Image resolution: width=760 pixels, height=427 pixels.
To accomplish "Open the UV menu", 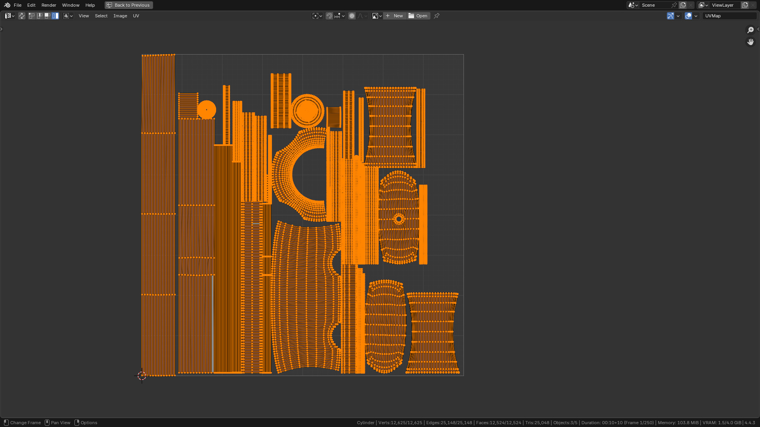I will [x=136, y=16].
